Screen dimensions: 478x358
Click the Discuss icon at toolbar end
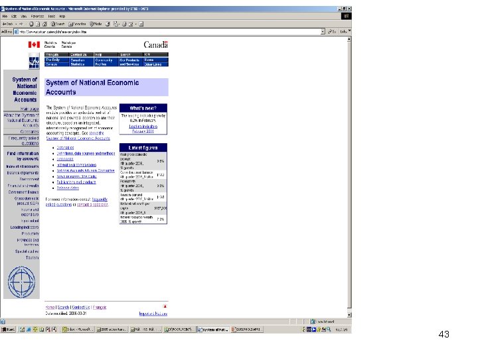pyautogui.click(x=141, y=24)
